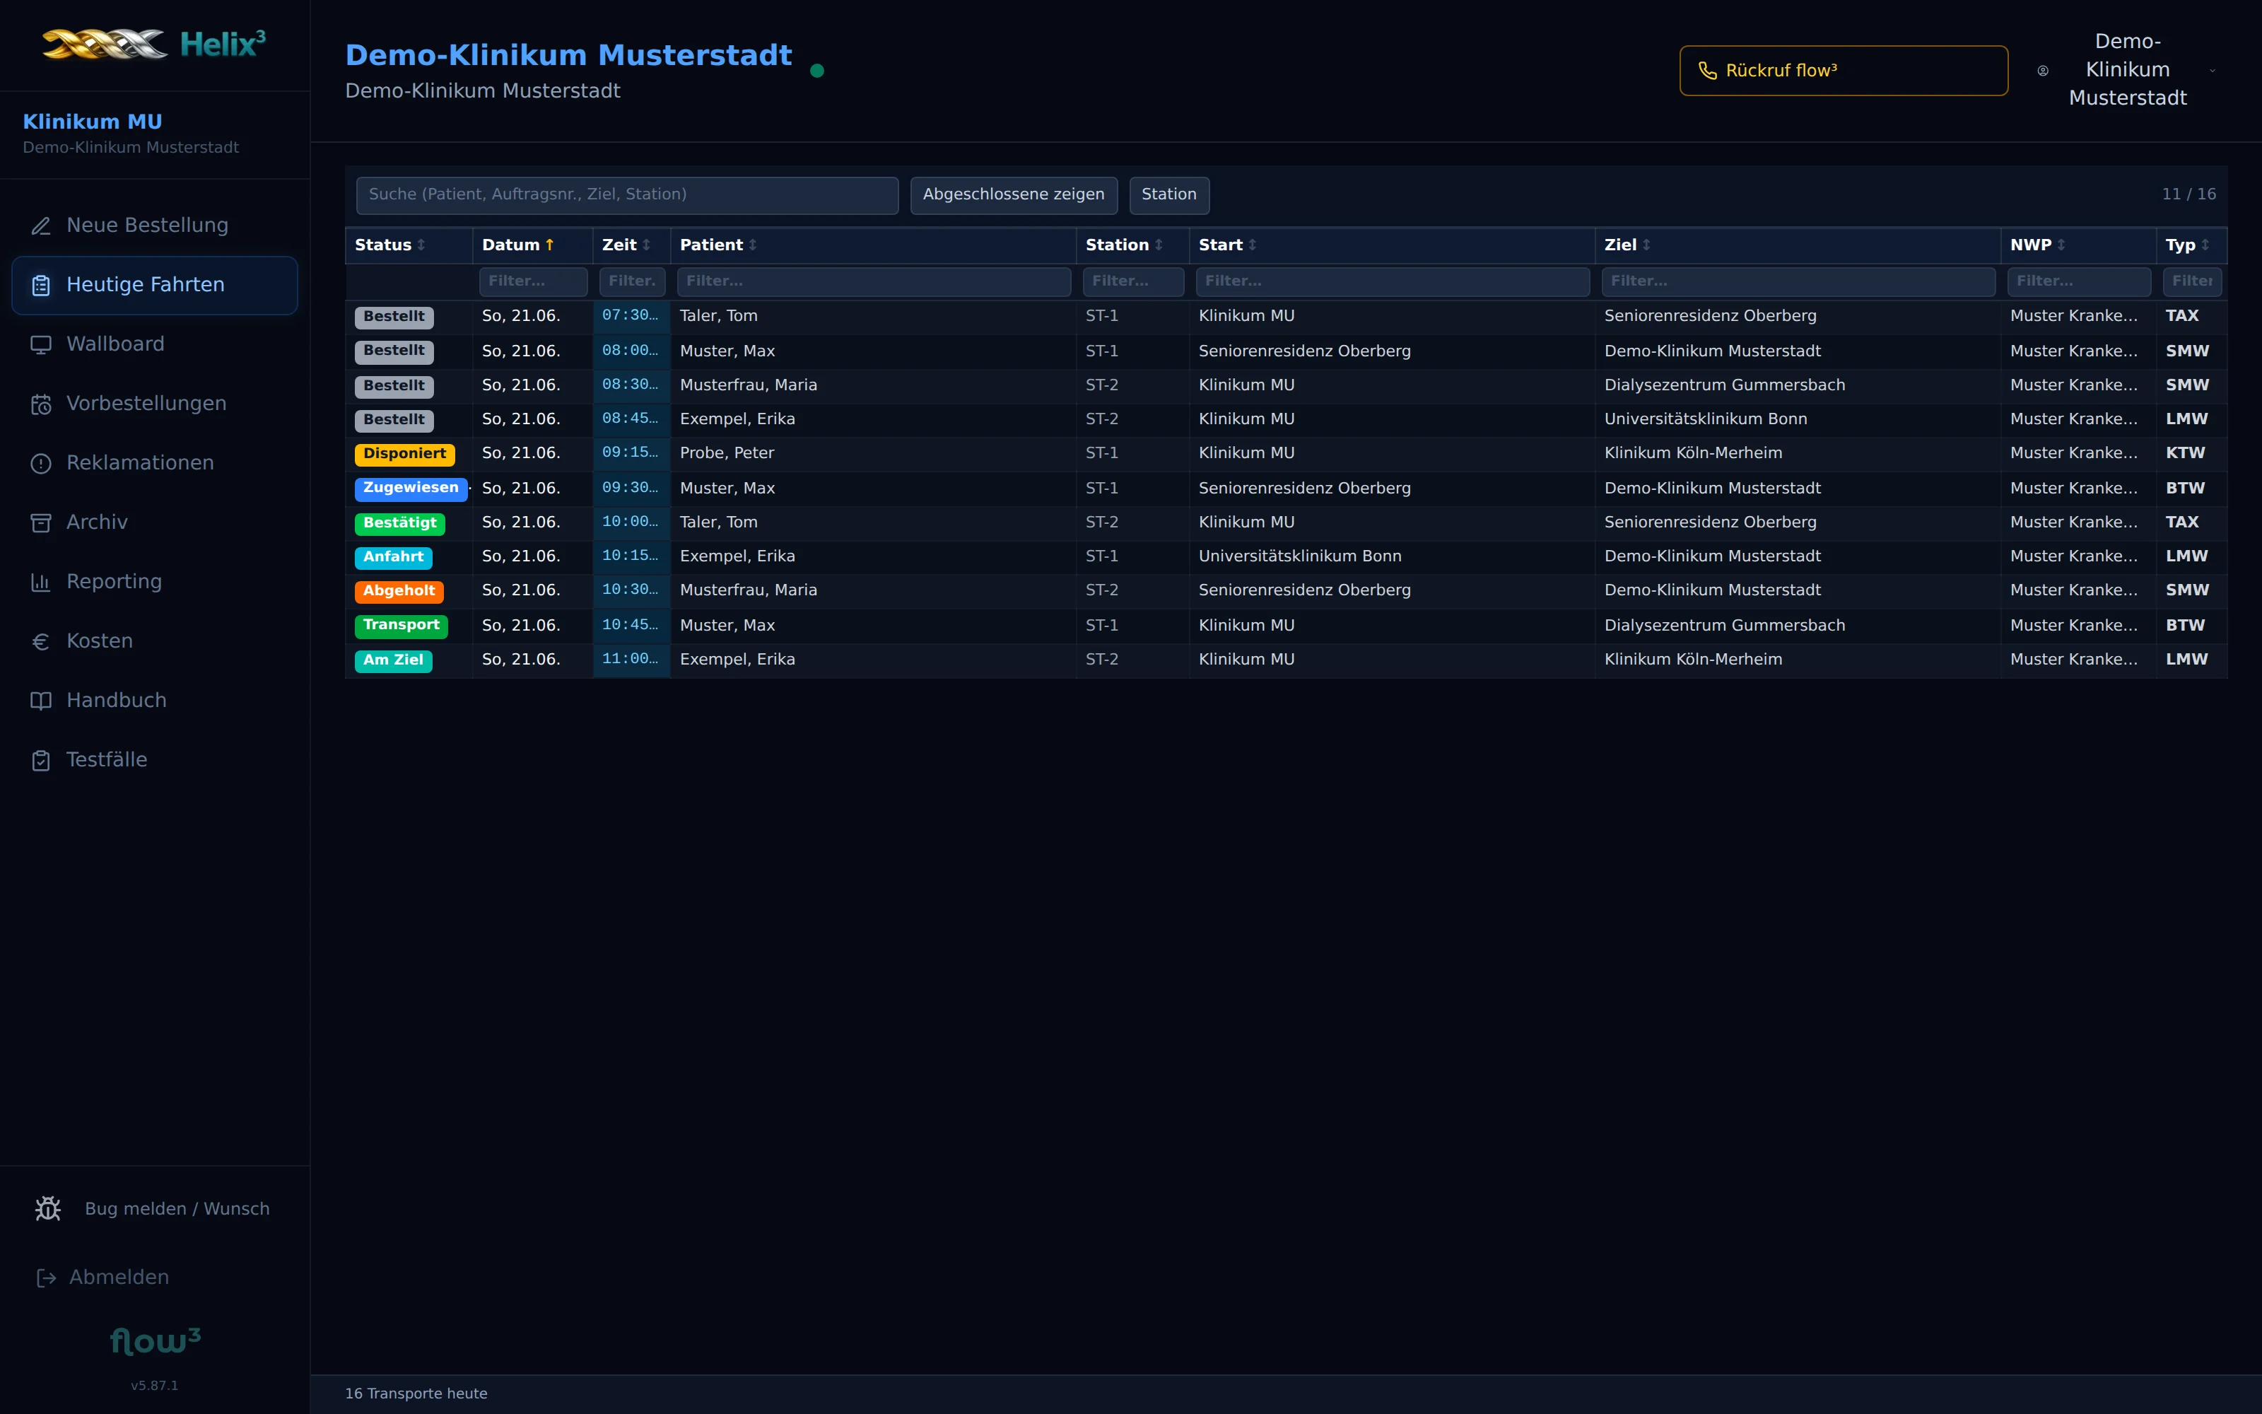Click the Disponiert status badge

405,455
